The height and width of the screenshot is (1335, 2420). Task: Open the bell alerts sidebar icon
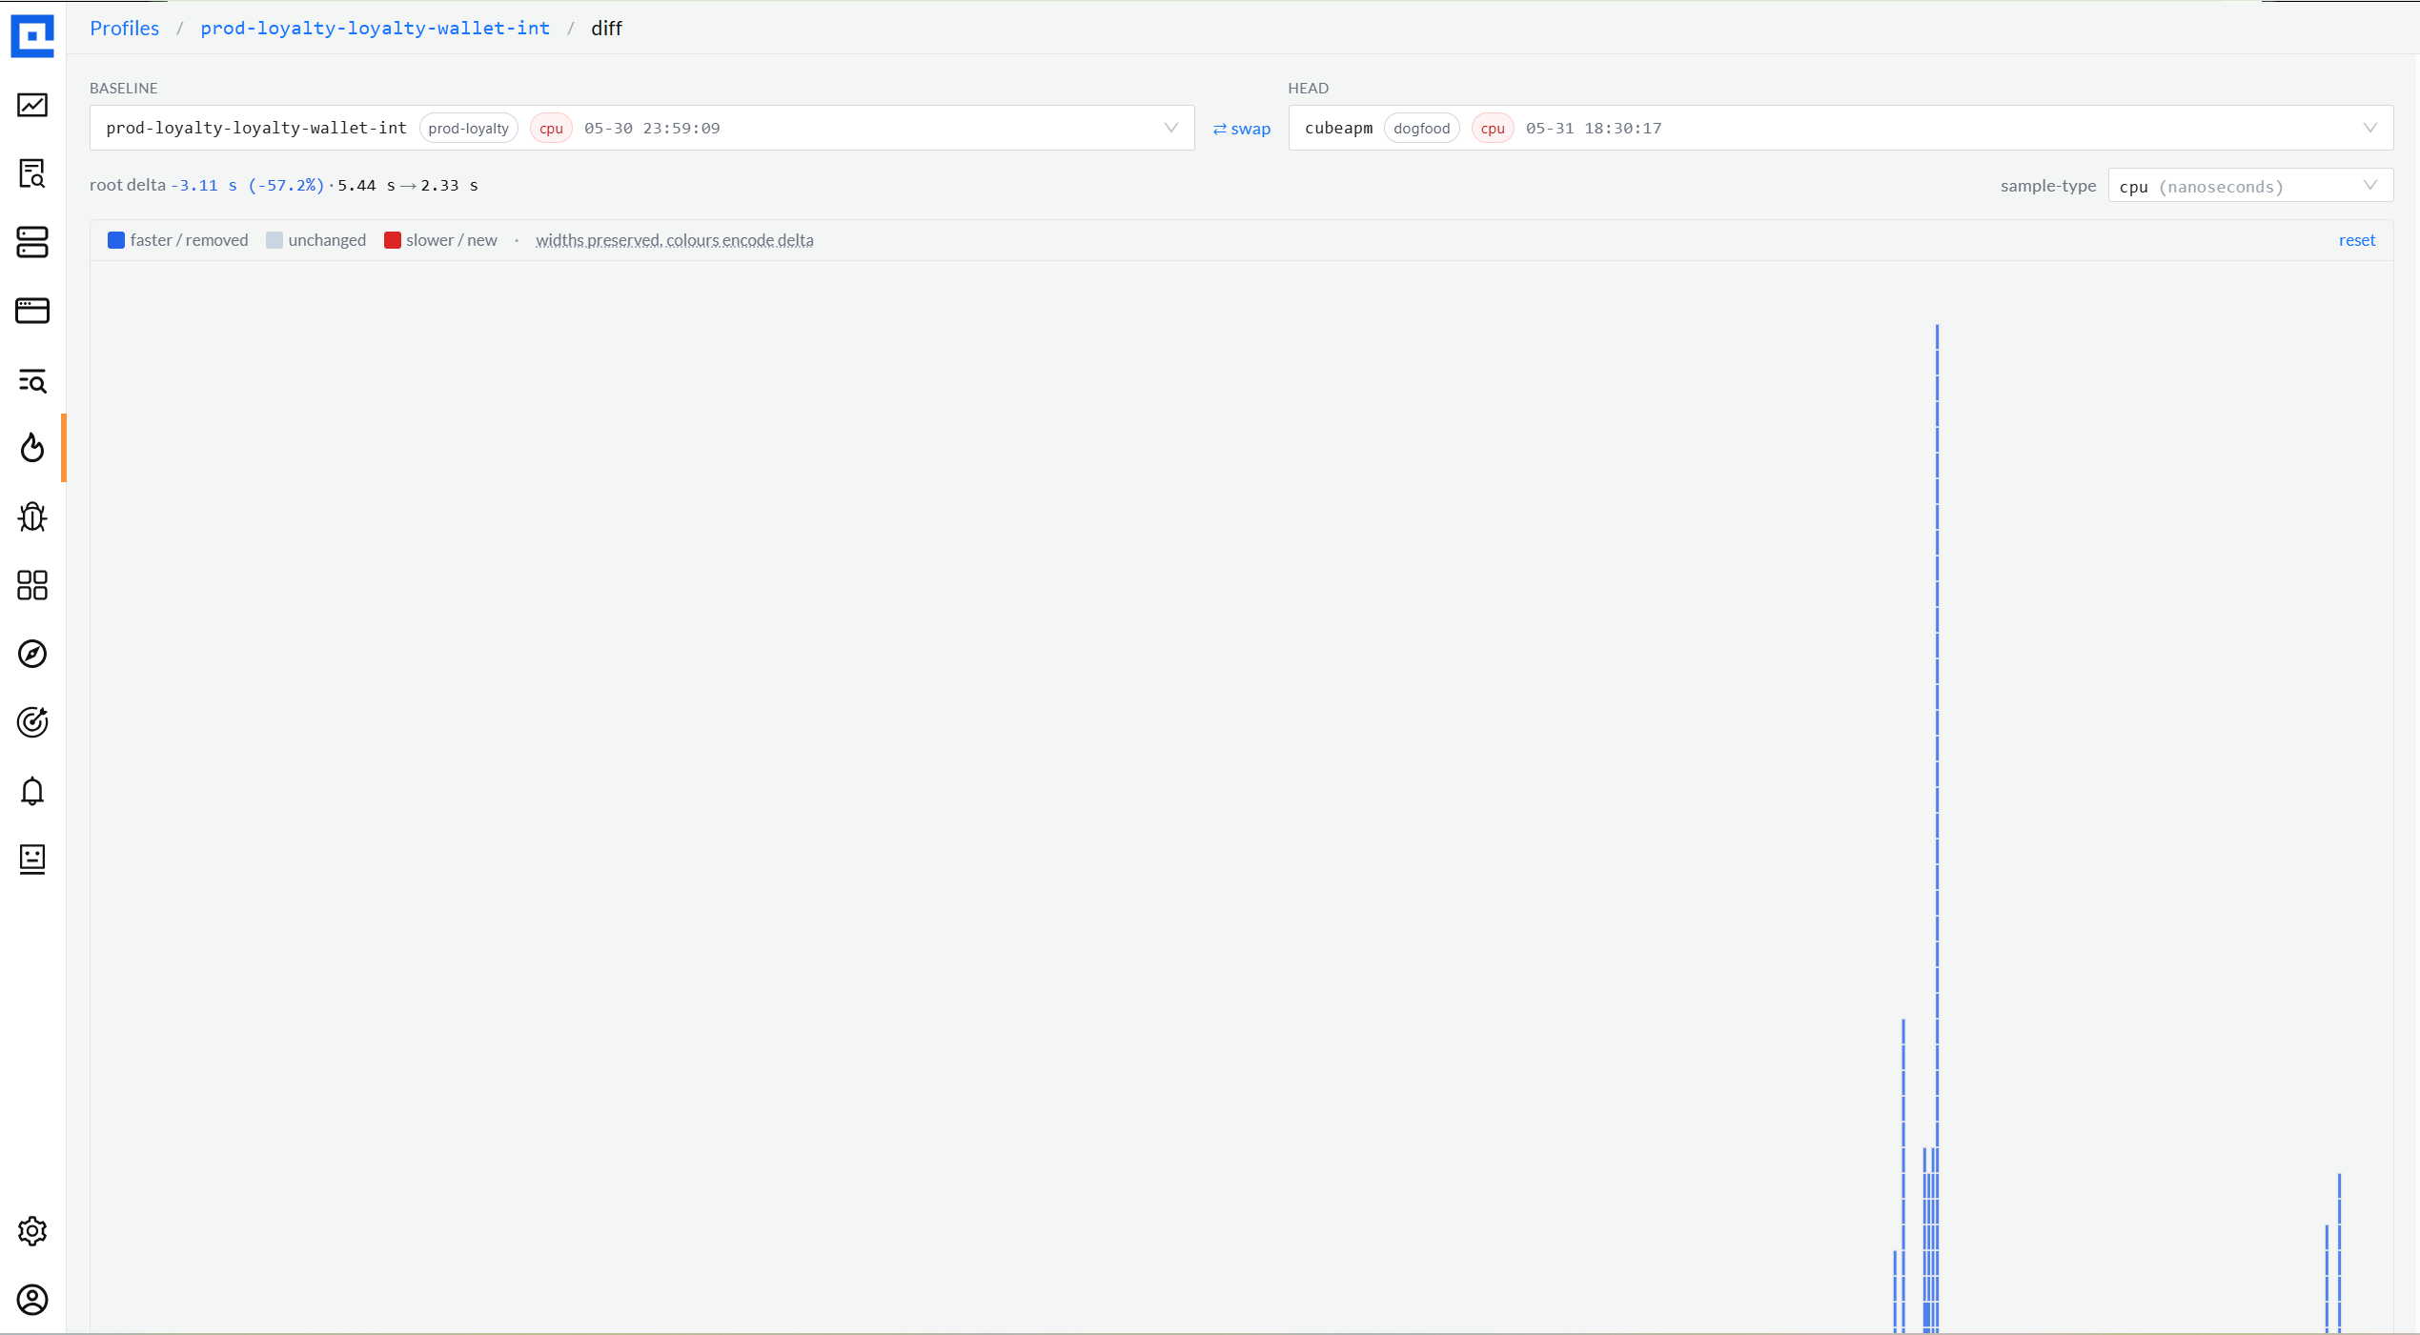pyautogui.click(x=32, y=791)
